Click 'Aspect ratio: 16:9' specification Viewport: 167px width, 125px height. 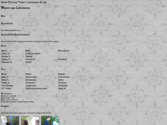click(8, 98)
